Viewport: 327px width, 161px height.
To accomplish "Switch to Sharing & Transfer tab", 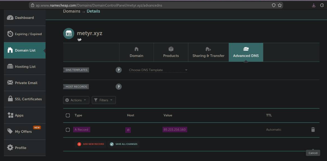I will tap(208, 52).
